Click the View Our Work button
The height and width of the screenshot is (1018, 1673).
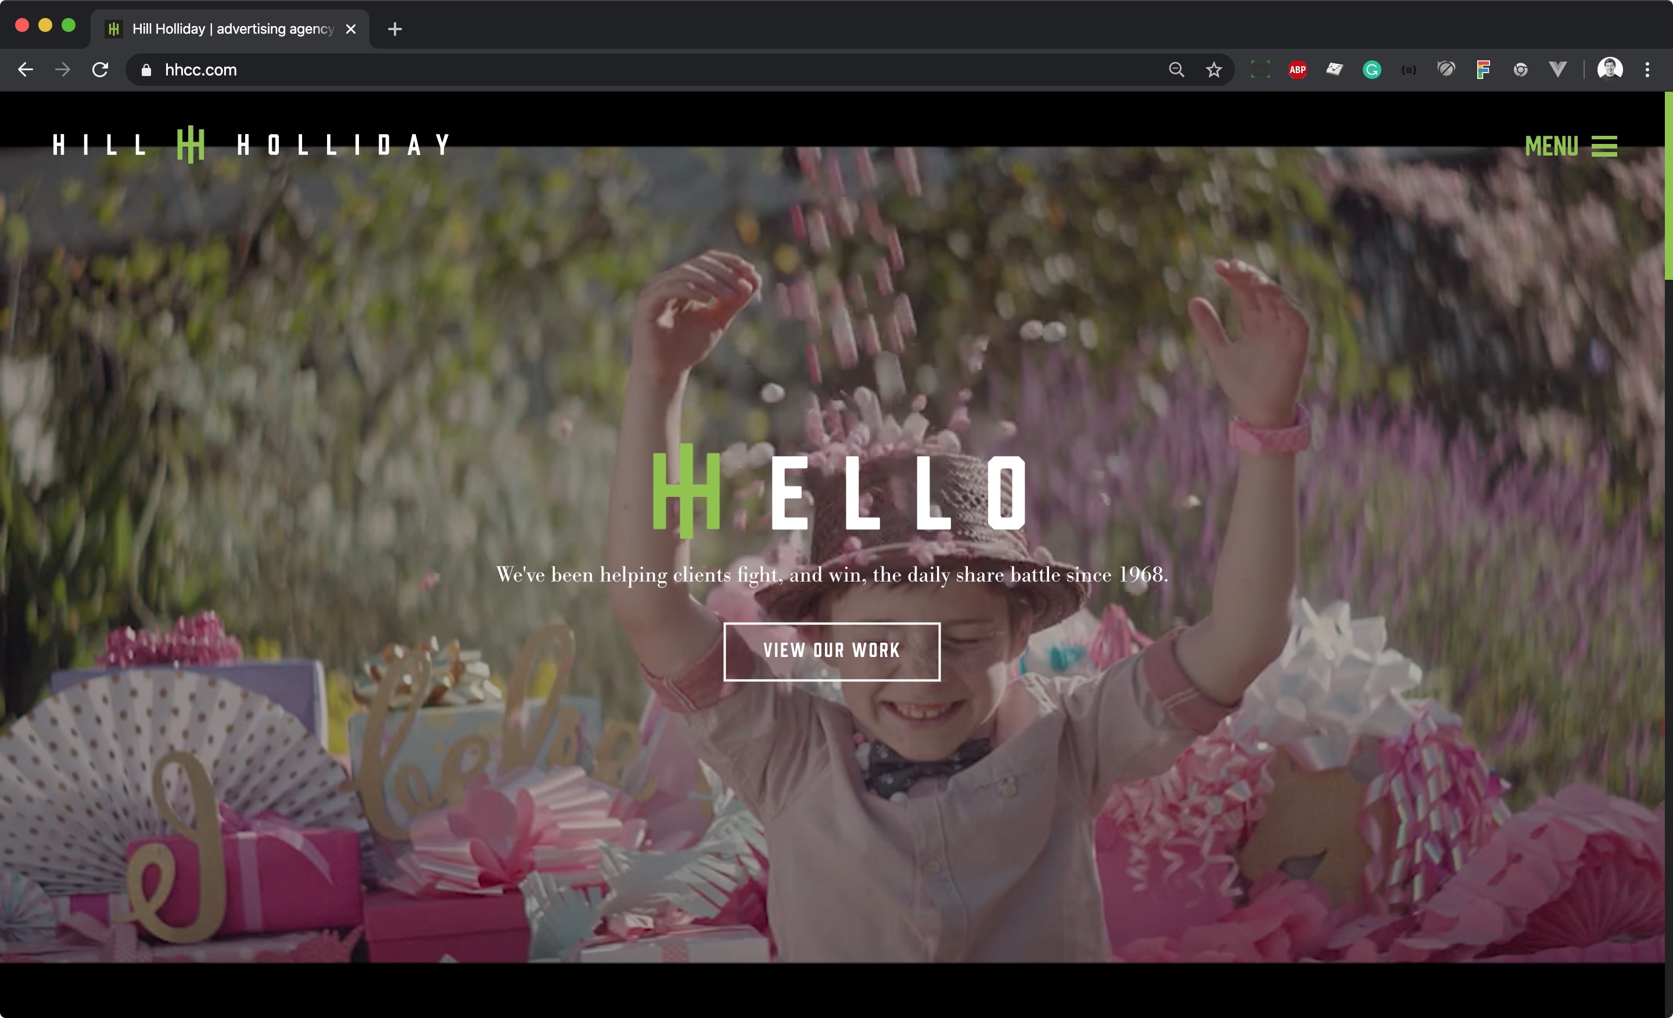(832, 651)
